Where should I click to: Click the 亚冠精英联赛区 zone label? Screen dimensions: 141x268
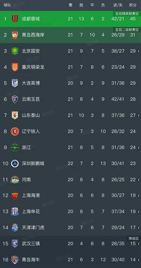pos(127,14)
